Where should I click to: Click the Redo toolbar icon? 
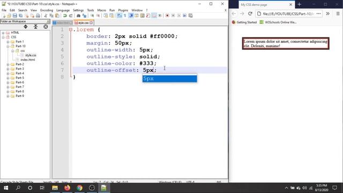(x=71, y=16)
